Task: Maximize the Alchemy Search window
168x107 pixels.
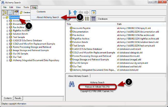Action: point(155,2)
